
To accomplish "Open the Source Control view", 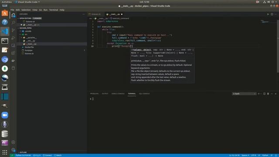I will click(x=13, y=30).
